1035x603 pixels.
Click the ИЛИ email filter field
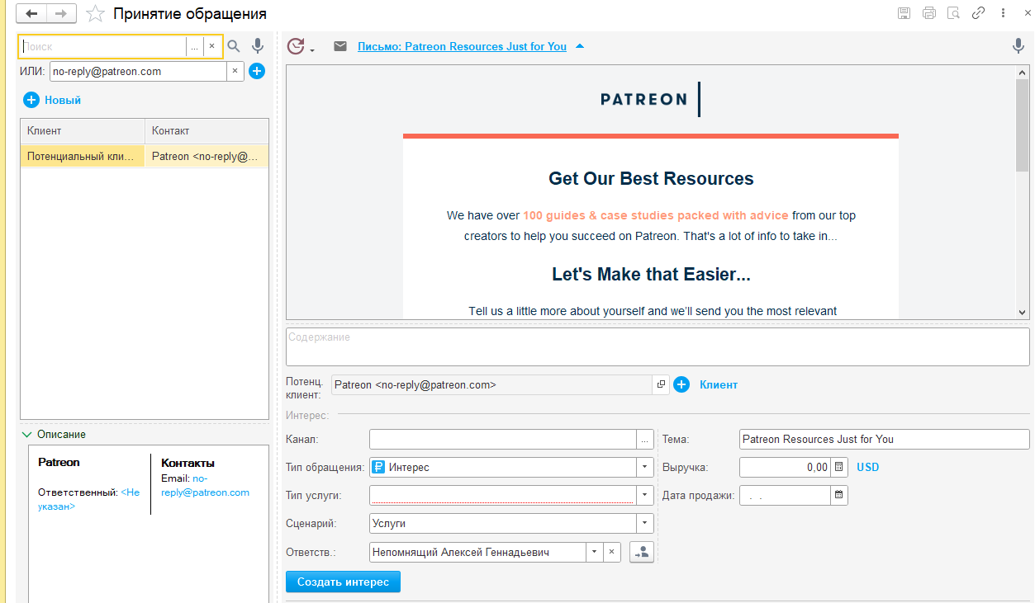click(x=138, y=71)
